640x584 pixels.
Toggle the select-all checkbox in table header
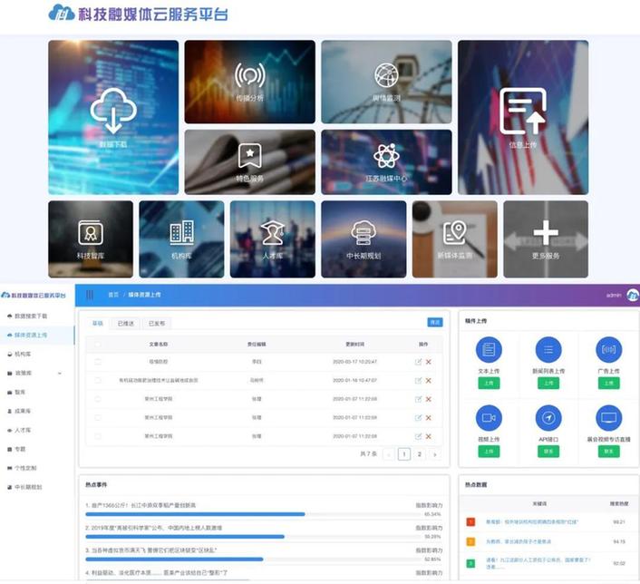(98, 345)
